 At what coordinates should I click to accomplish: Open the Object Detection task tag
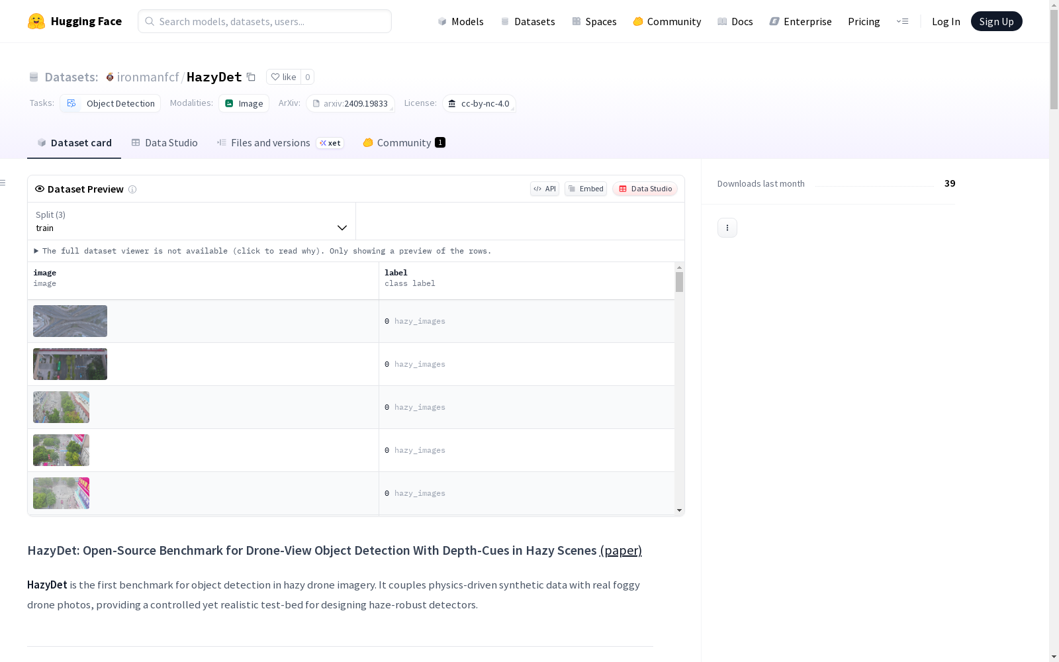pyautogui.click(x=111, y=103)
